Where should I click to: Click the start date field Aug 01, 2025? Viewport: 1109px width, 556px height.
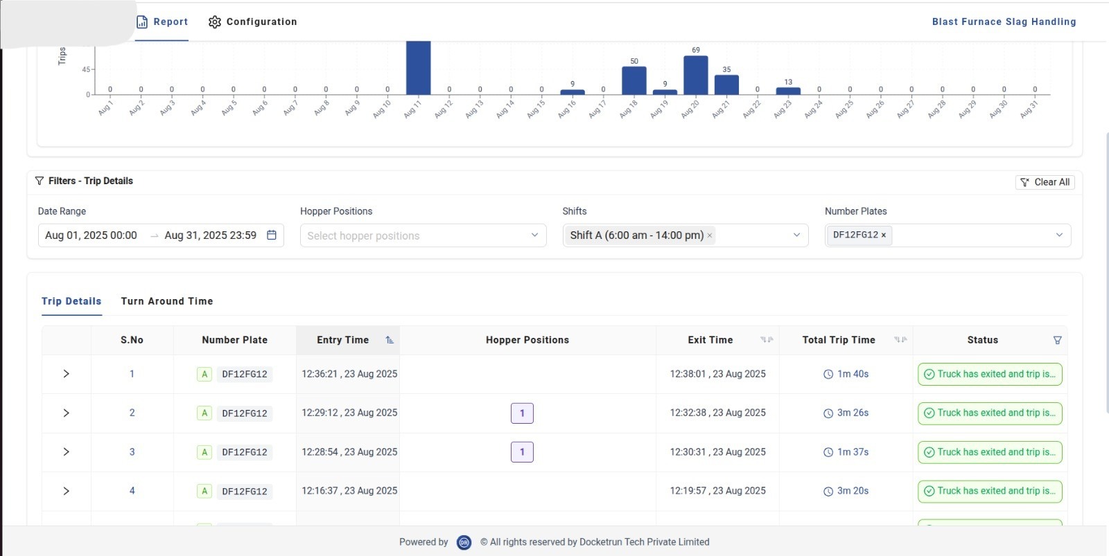click(91, 235)
